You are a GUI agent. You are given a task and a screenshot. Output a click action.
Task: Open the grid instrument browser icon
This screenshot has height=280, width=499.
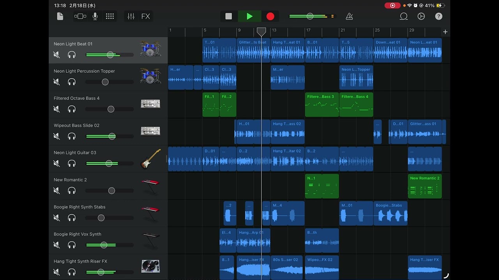(x=110, y=16)
